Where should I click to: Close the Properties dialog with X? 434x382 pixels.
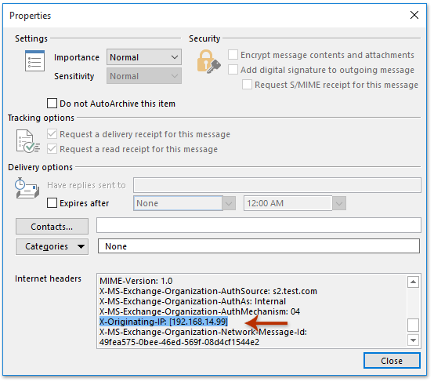pyautogui.click(x=414, y=15)
